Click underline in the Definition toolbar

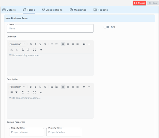click(x=40, y=44)
